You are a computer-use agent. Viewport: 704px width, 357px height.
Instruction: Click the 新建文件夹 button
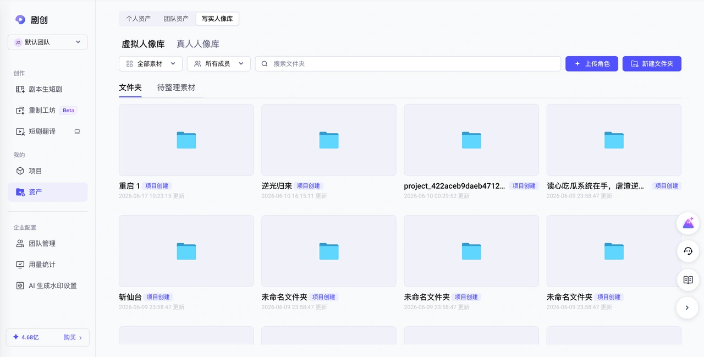coord(652,64)
